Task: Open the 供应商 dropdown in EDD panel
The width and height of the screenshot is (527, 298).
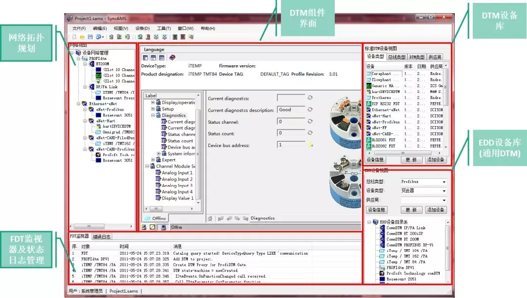Action: [x=444, y=200]
